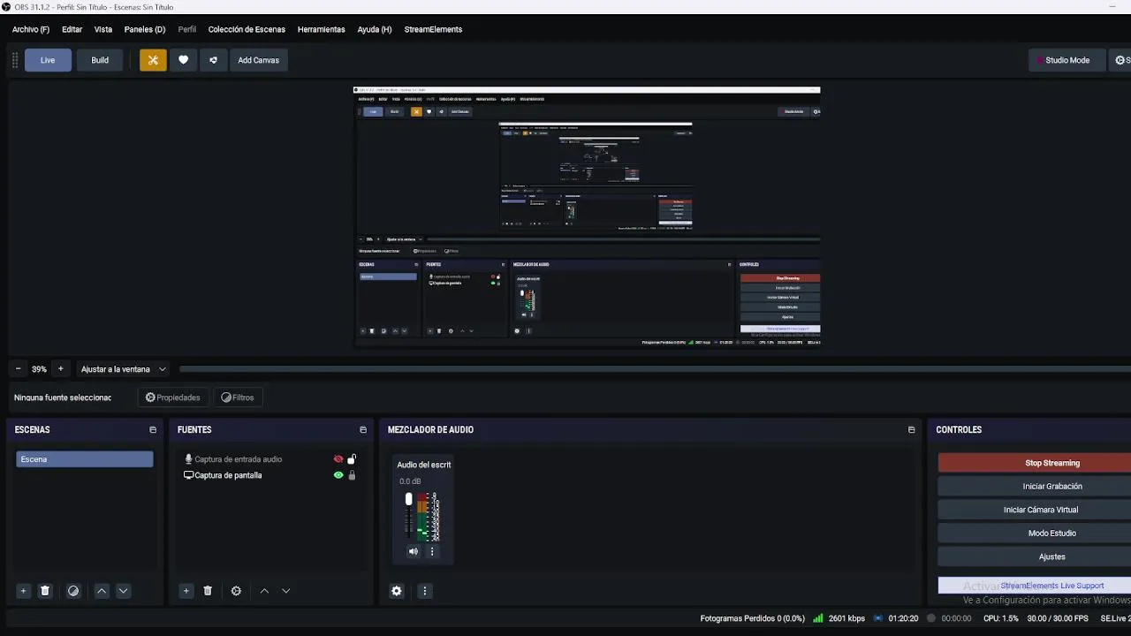Add a new scene with the plus icon
Viewport: 1131px width, 636px height.
pyautogui.click(x=24, y=591)
